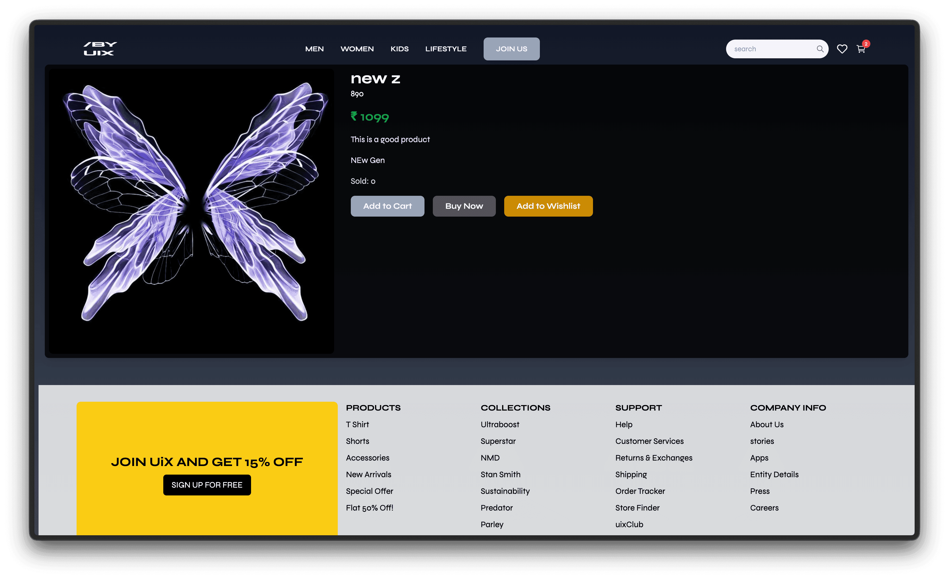Click SIGN UP FOR FREE button
This screenshot has width=949, height=579.
pos(207,485)
